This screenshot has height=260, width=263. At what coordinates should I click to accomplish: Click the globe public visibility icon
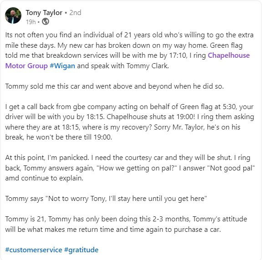pyautogui.click(x=46, y=22)
